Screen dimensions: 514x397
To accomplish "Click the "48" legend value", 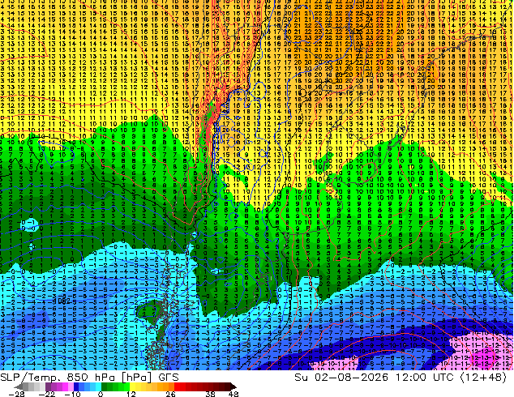I will (233, 394).
